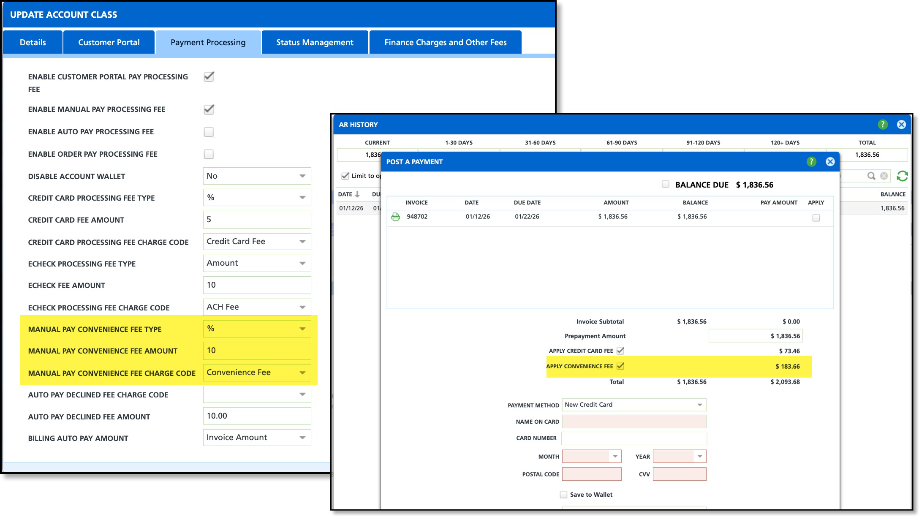
Task: Uncheck the Apply Convenience Fee checkbox
Action: pyautogui.click(x=620, y=366)
